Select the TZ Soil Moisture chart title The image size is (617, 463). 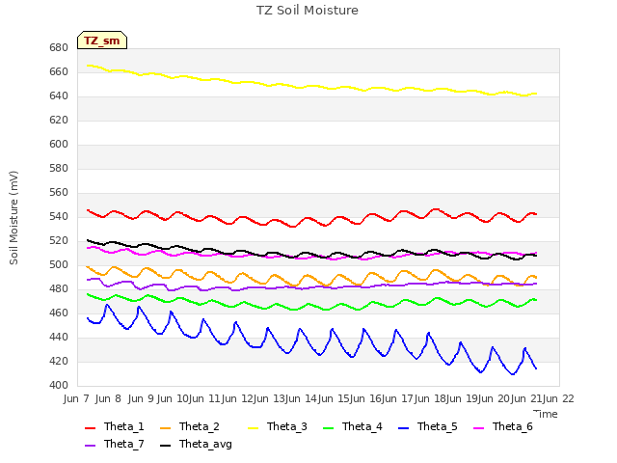tap(308, 11)
